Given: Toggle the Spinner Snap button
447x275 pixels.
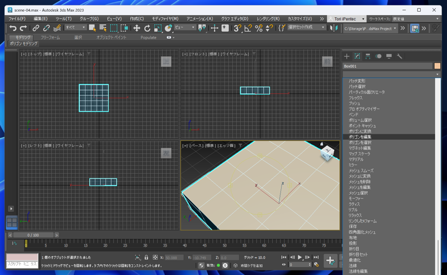Looking at the screenshot, I should (269, 28).
